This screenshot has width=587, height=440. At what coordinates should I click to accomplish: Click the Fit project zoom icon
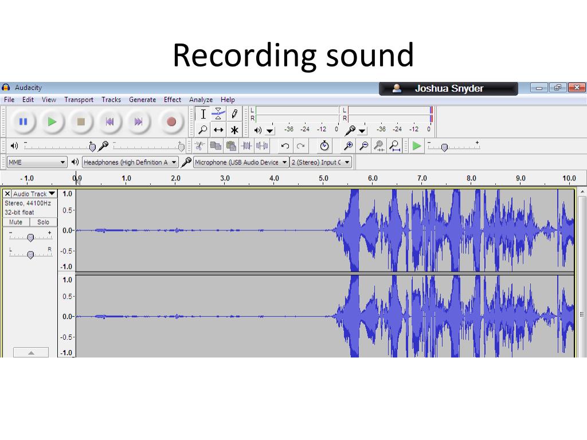[x=394, y=146]
